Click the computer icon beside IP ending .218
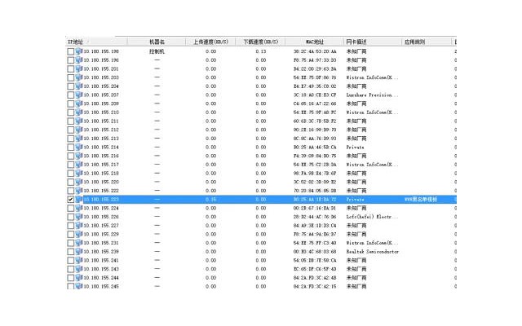522x326 pixels. click(79, 173)
